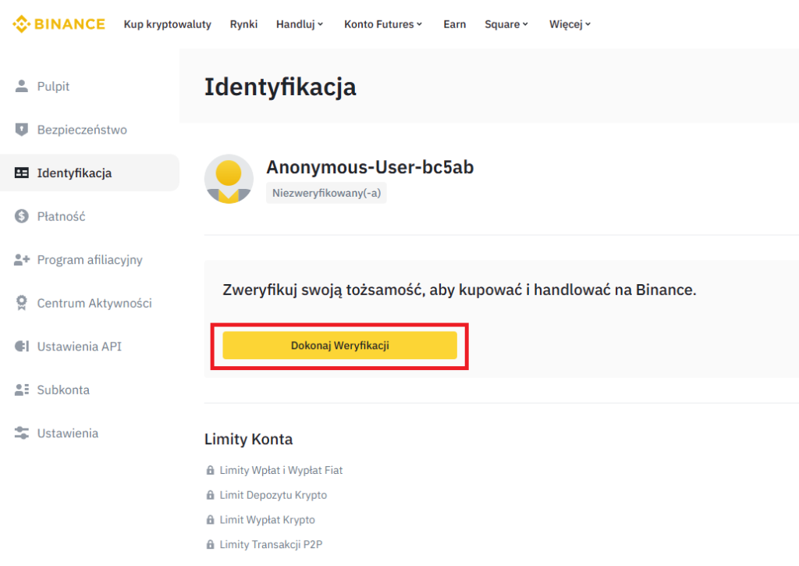The image size is (799, 566).
Task: Open Program afiliacyjny in the sidebar
Action: click(x=90, y=259)
